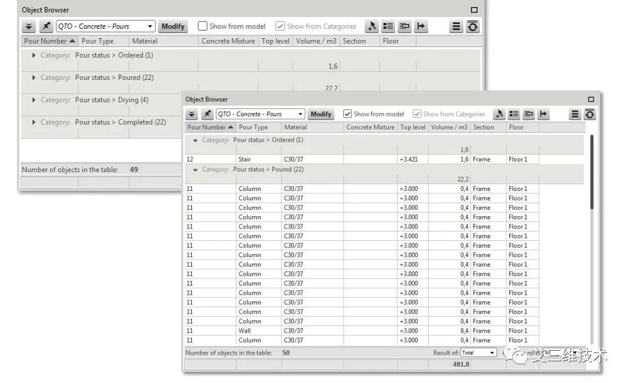
Task: Click the select-objects cursor icon in the front toolbar
Action: pyautogui.click(x=499, y=114)
